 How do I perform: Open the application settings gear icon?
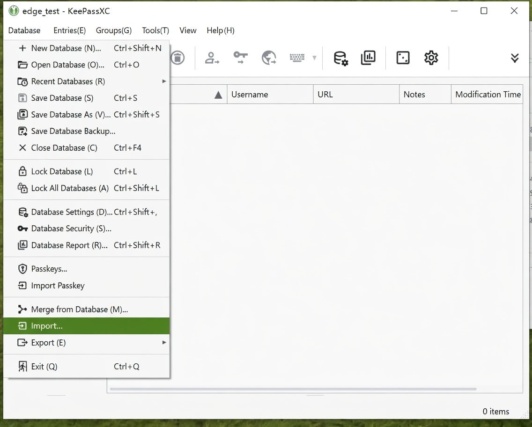click(x=431, y=58)
